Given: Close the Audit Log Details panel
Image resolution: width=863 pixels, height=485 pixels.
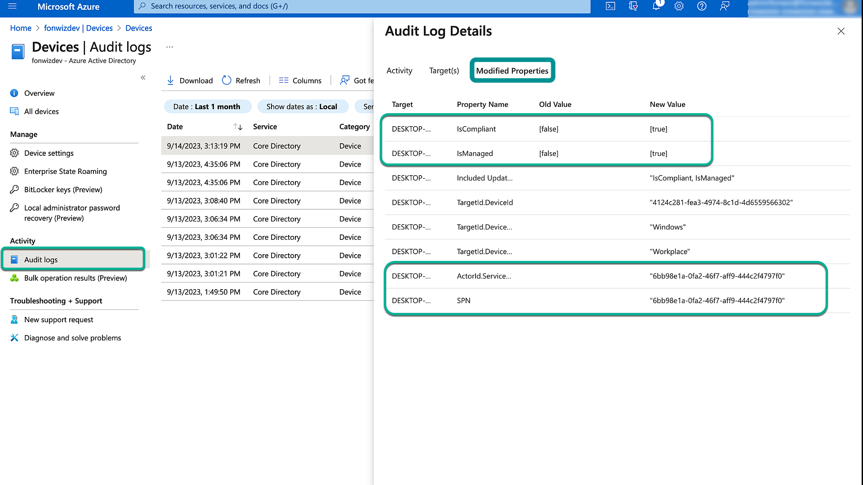Looking at the screenshot, I should pyautogui.click(x=841, y=31).
